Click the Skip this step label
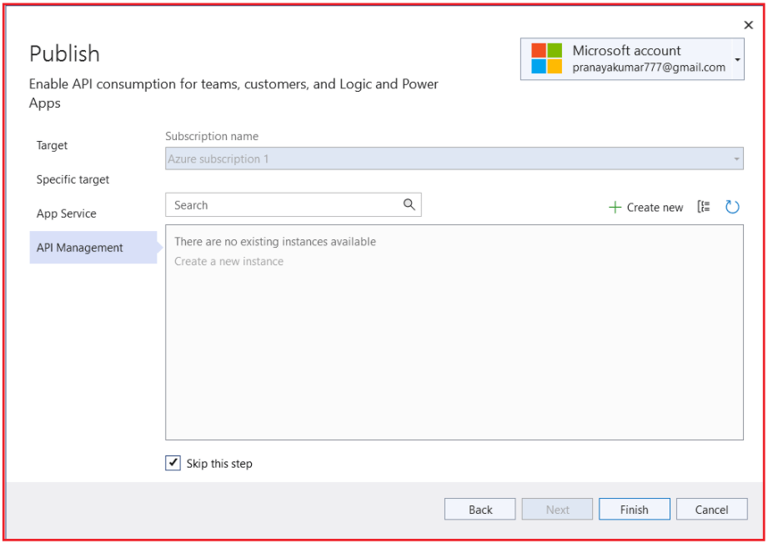768x543 pixels. point(219,464)
